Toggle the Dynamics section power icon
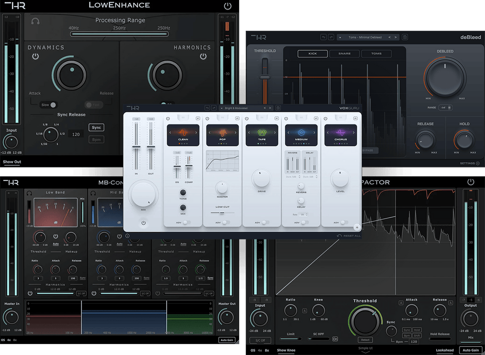Viewport: 485px width, 355px height. pos(36,56)
